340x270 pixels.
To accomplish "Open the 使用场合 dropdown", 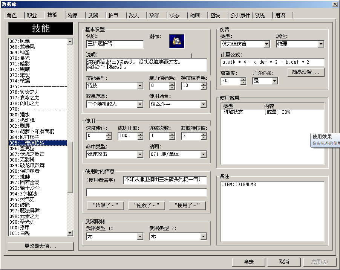I will point(203,104).
